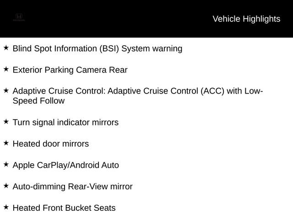Click star beside Heated Front Bucket Seats
Viewport: 293px width, 219px height.
6,207
